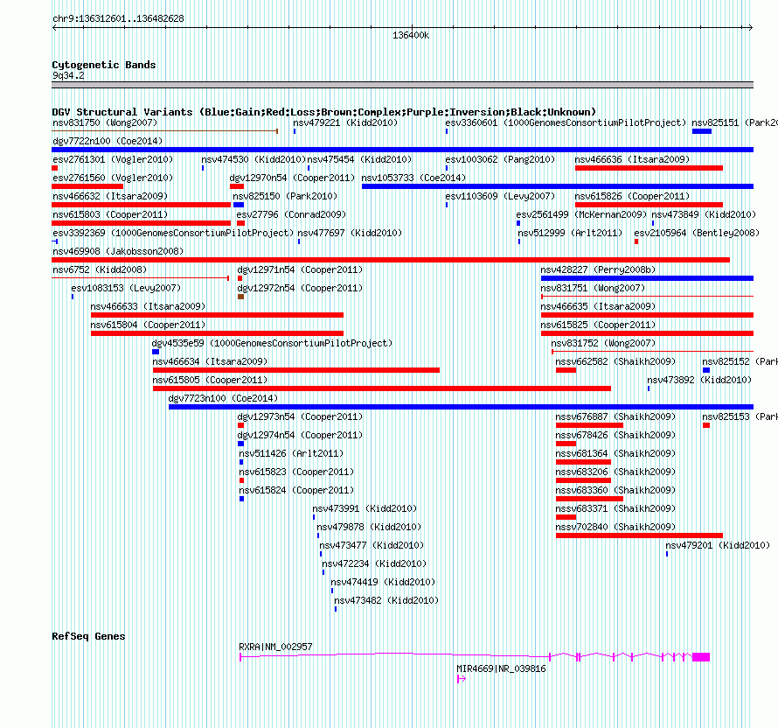This screenshot has width=778, height=728.
Task: Click nsv475454 (Kidd2010) label
Action: pyautogui.click(x=360, y=159)
